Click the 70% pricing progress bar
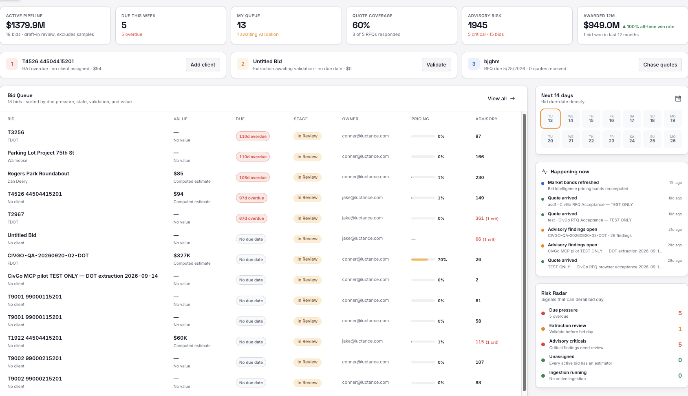The height and width of the screenshot is (396, 688). (x=423, y=259)
